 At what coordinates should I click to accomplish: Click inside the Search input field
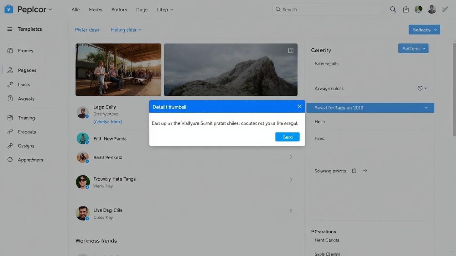(x=328, y=10)
